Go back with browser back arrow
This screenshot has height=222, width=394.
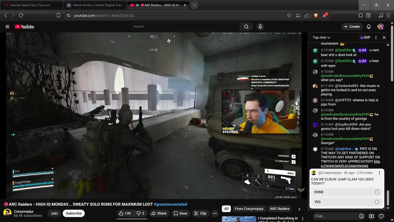click(6, 15)
